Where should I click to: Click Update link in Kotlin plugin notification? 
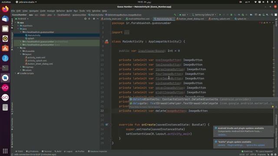tap(222, 145)
